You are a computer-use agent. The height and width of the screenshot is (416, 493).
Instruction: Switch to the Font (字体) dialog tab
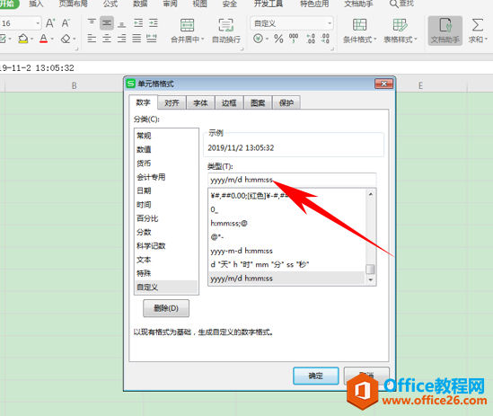coord(200,102)
